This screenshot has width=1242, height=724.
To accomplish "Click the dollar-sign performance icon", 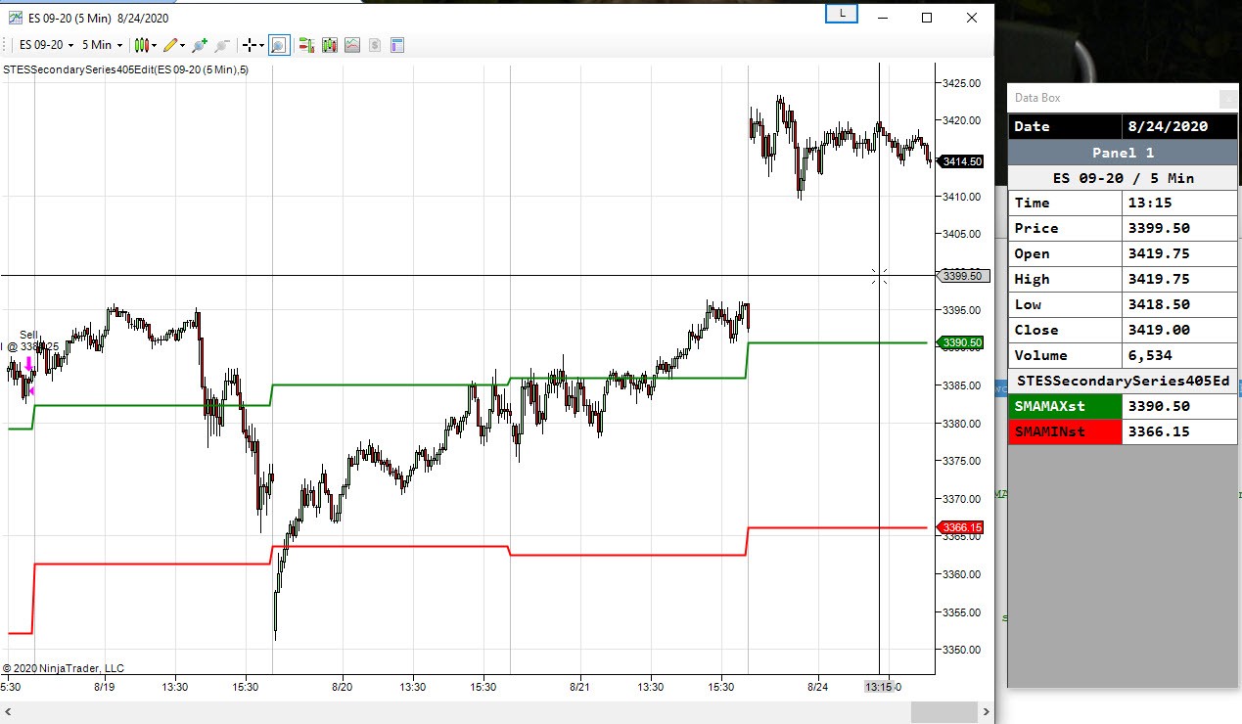I will (x=374, y=44).
